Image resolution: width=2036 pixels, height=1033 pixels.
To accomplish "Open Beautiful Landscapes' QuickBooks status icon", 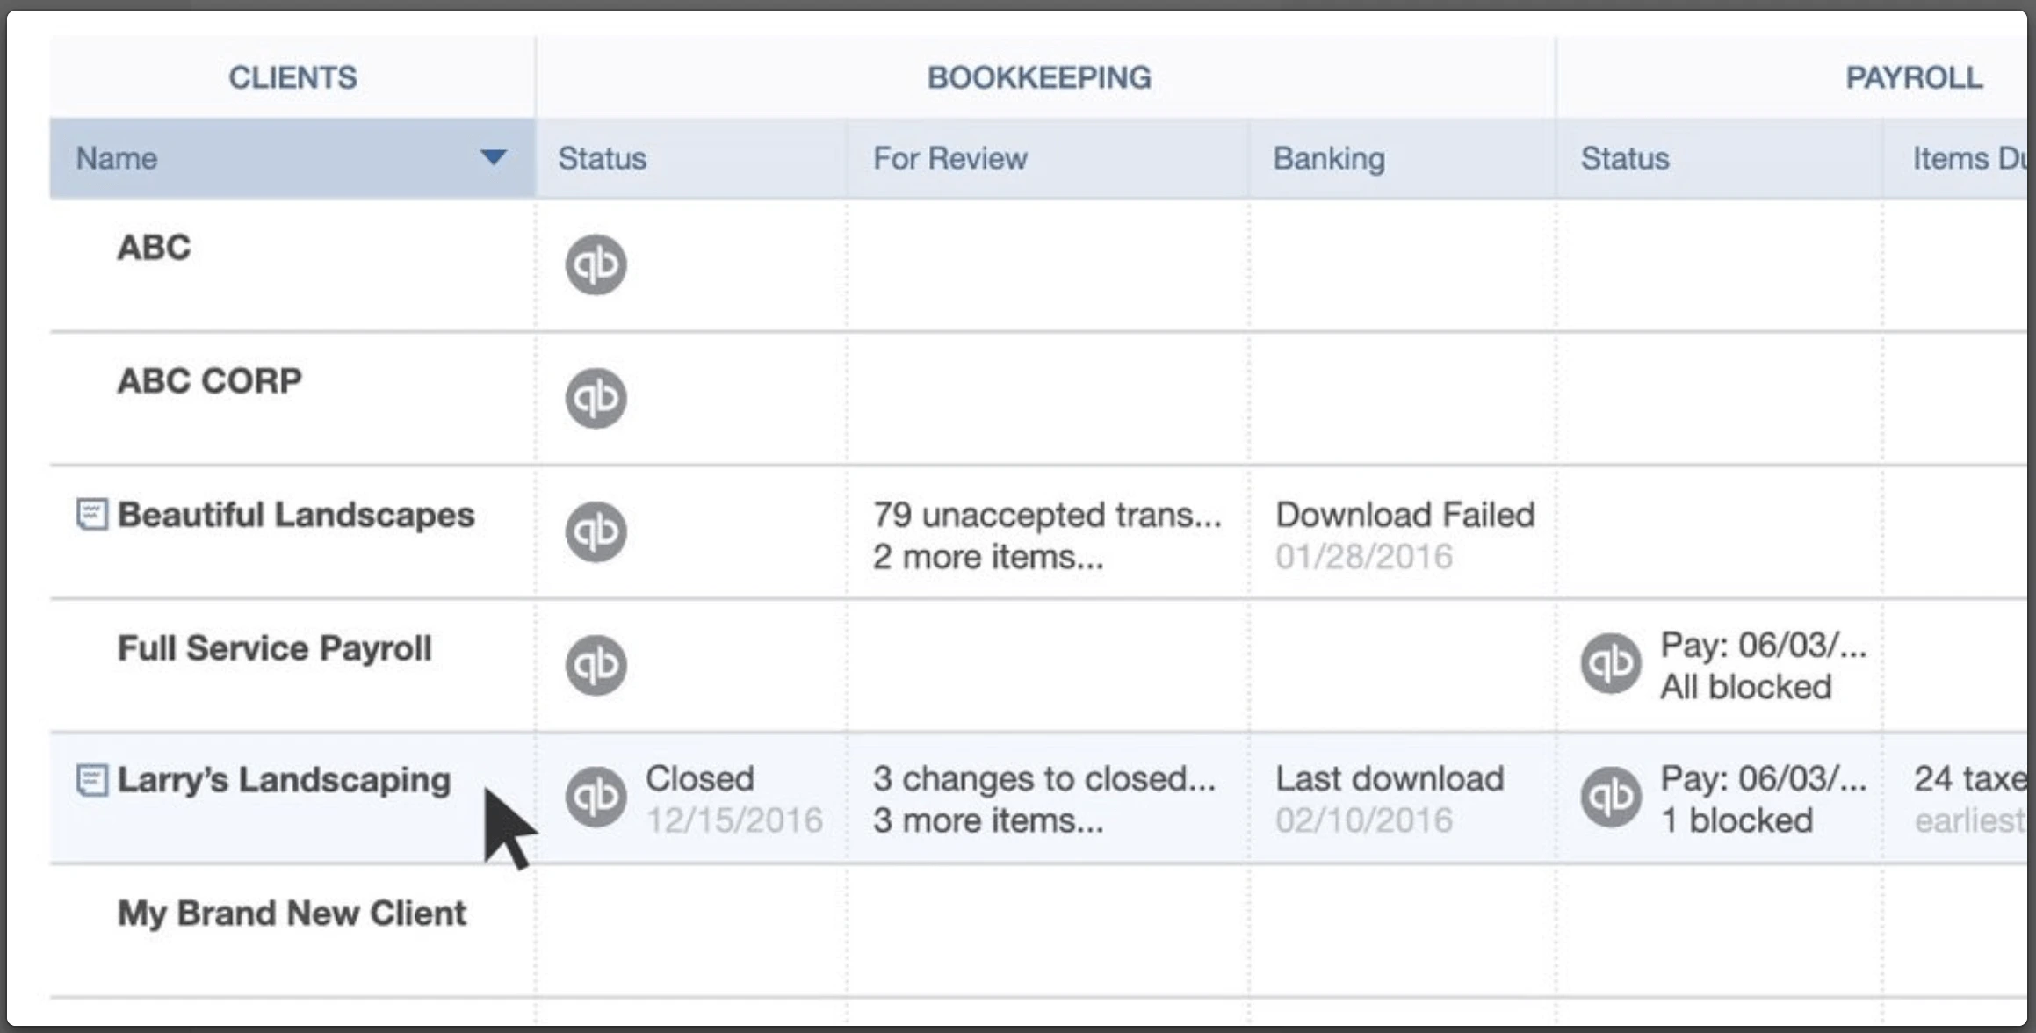I will point(596,531).
